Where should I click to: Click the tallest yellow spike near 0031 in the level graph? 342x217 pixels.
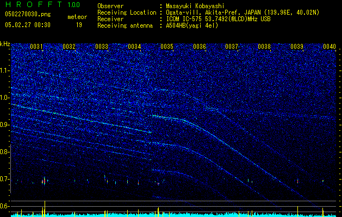coord(45,208)
